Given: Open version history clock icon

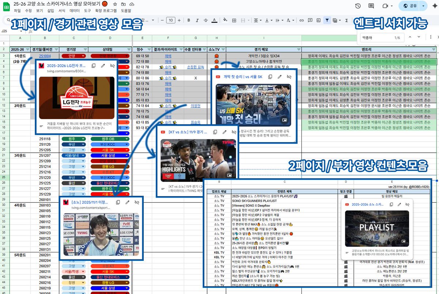Looking at the screenshot, I should pos(358,6).
